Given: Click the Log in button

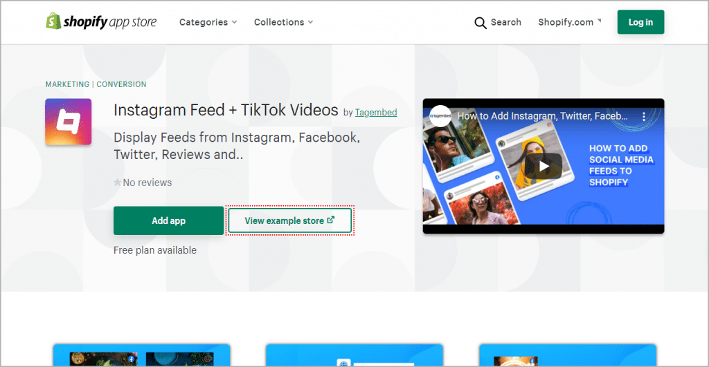Looking at the screenshot, I should [640, 22].
